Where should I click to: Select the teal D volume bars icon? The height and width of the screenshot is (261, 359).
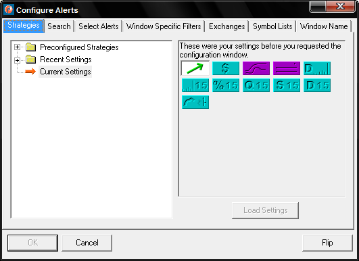coord(317,68)
